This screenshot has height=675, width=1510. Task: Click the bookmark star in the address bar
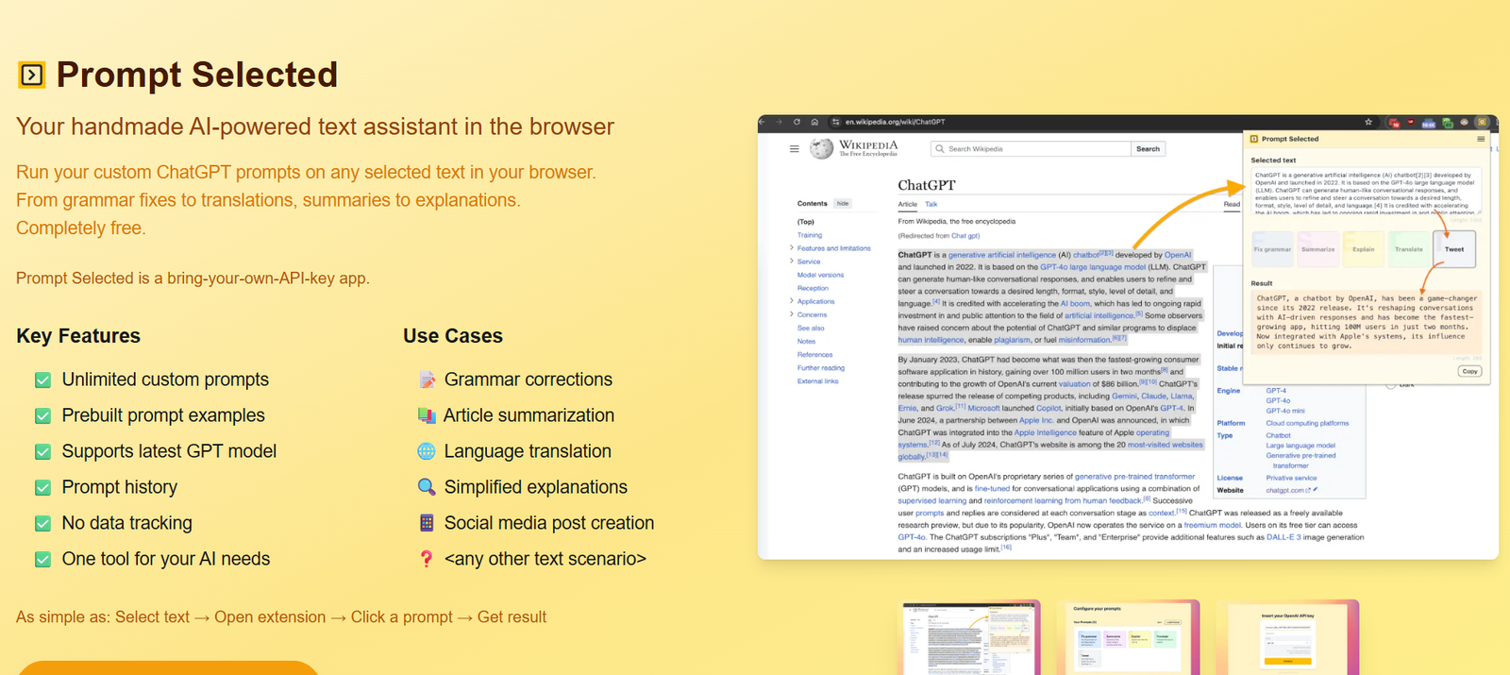1368,122
